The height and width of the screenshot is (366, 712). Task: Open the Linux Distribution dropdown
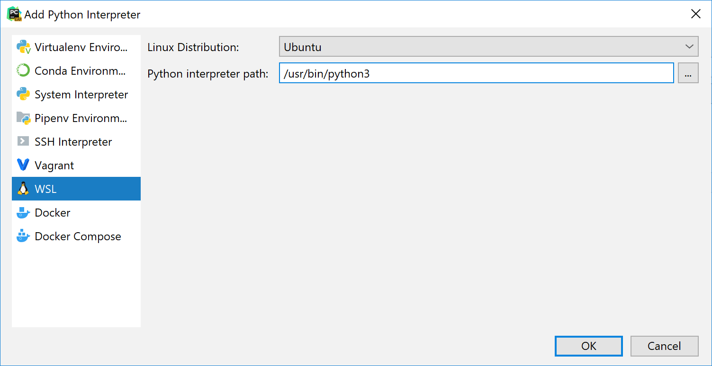click(x=488, y=46)
